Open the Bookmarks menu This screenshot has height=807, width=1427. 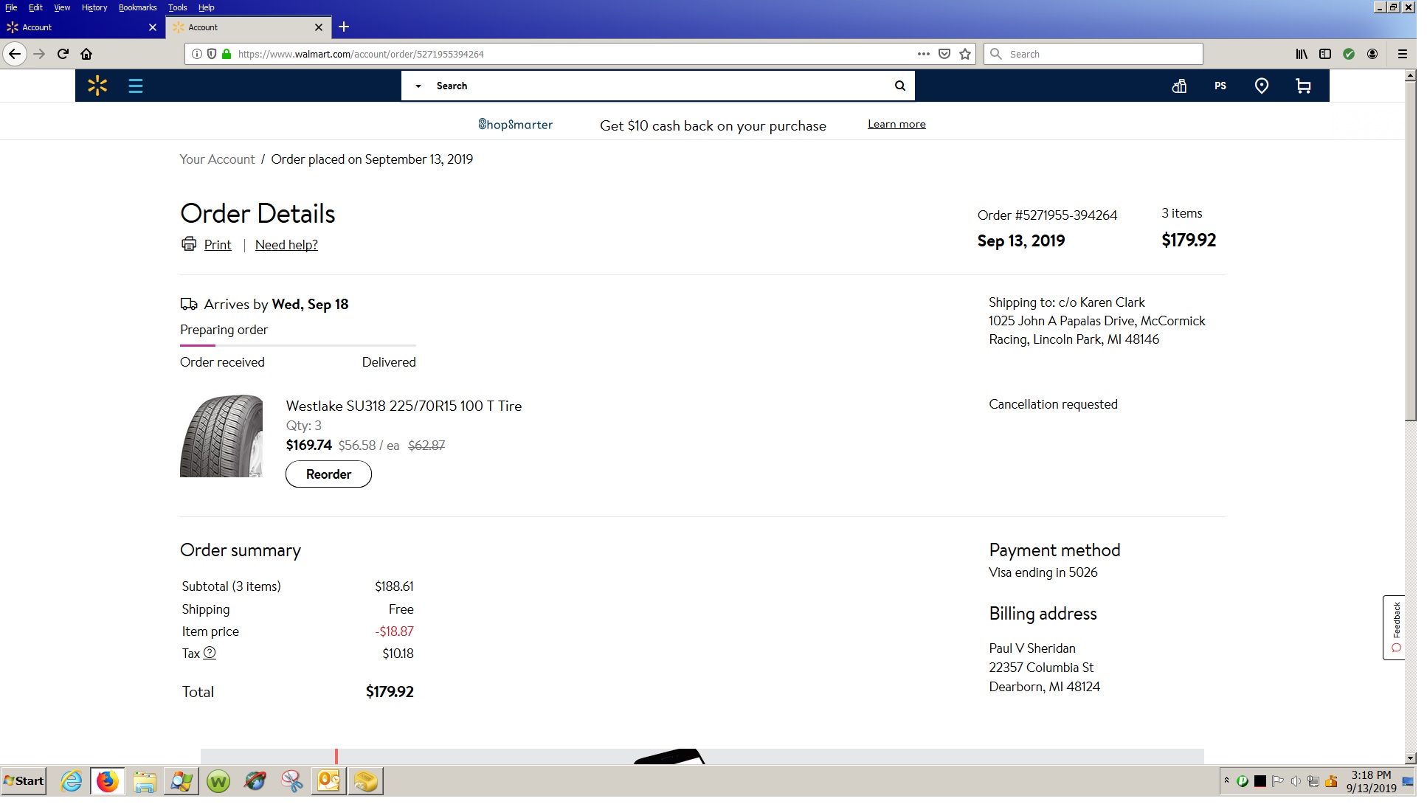coord(137,7)
